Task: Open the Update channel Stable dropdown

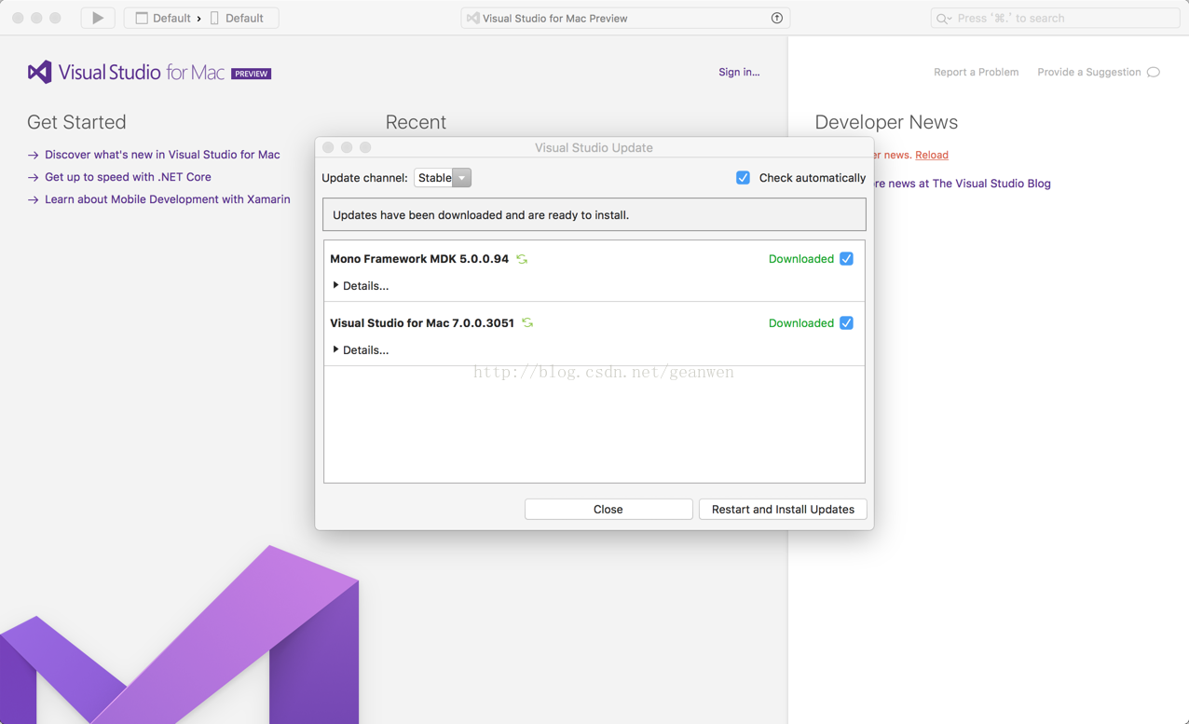Action: [443, 178]
